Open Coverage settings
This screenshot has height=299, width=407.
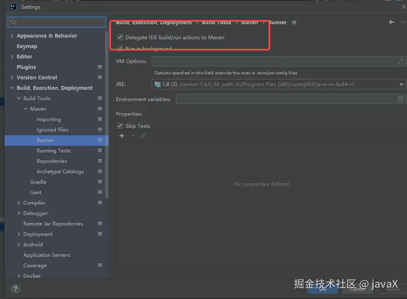pyautogui.click(x=35, y=265)
